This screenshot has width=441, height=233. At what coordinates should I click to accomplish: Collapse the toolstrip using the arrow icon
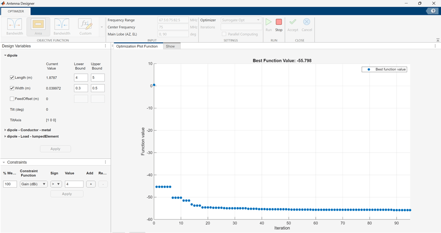click(x=437, y=40)
